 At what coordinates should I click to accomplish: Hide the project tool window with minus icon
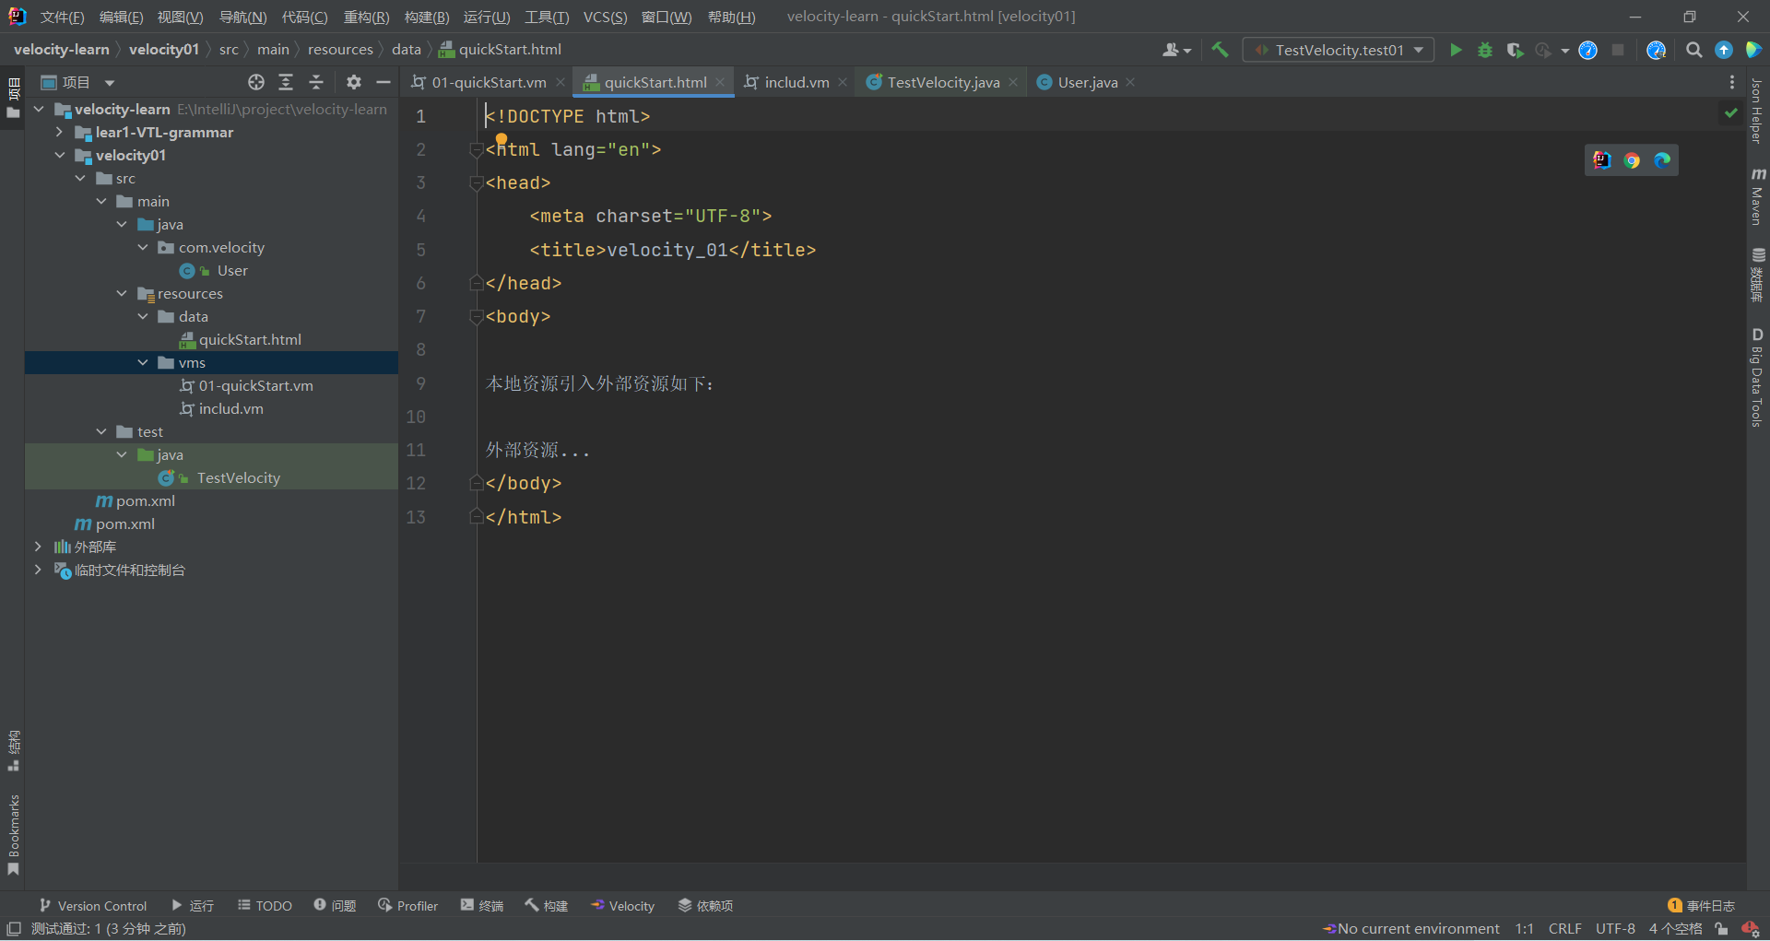coord(383,82)
